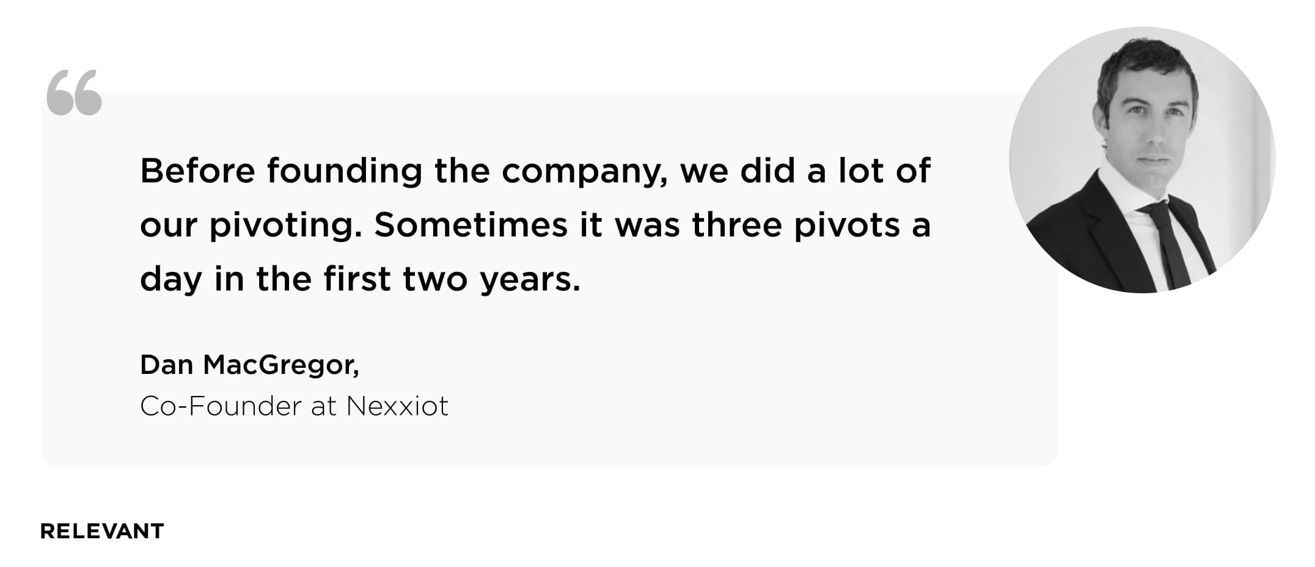Select the name Dan MacGregor
This screenshot has width=1315, height=567.
[249, 365]
